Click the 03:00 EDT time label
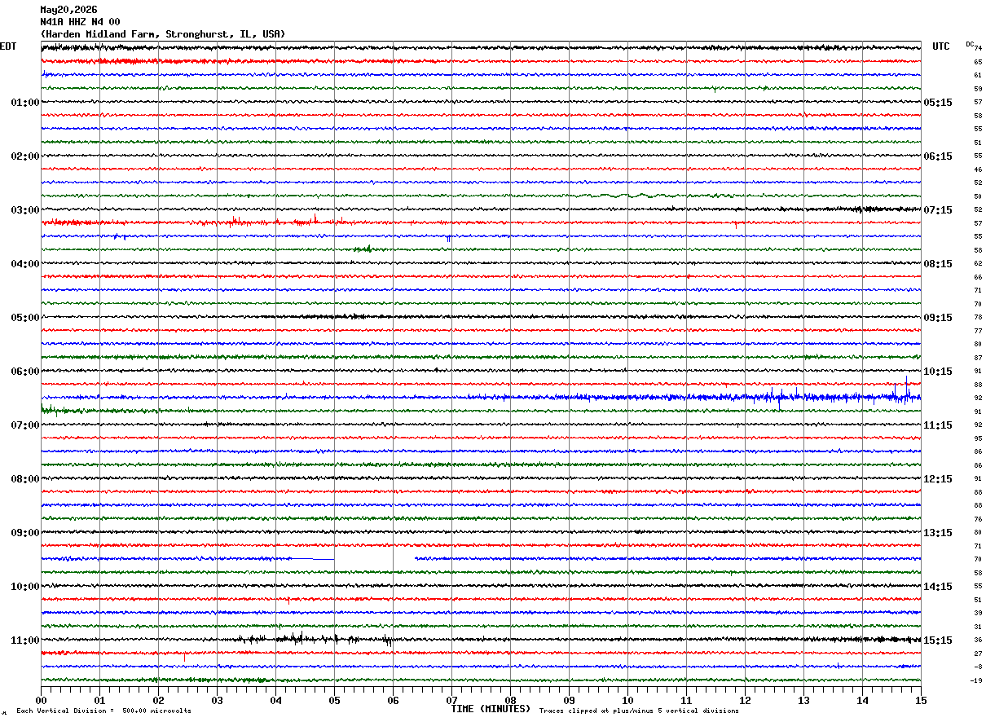This screenshot has width=986, height=722. [x=25, y=210]
